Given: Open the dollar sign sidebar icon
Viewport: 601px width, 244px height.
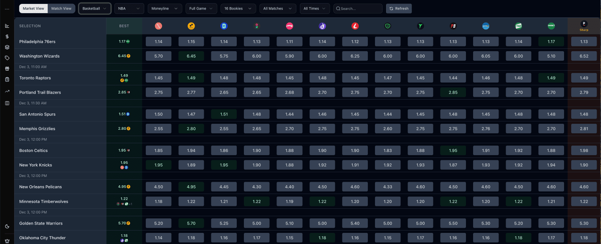Looking at the screenshot, I should pyautogui.click(x=7, y=37).
